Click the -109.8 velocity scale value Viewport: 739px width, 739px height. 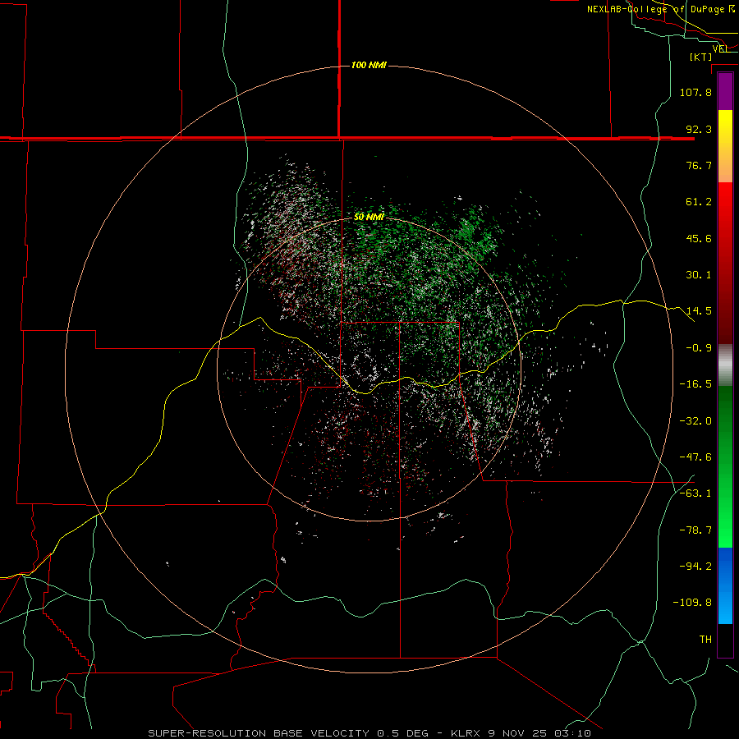tap(693, 603)
